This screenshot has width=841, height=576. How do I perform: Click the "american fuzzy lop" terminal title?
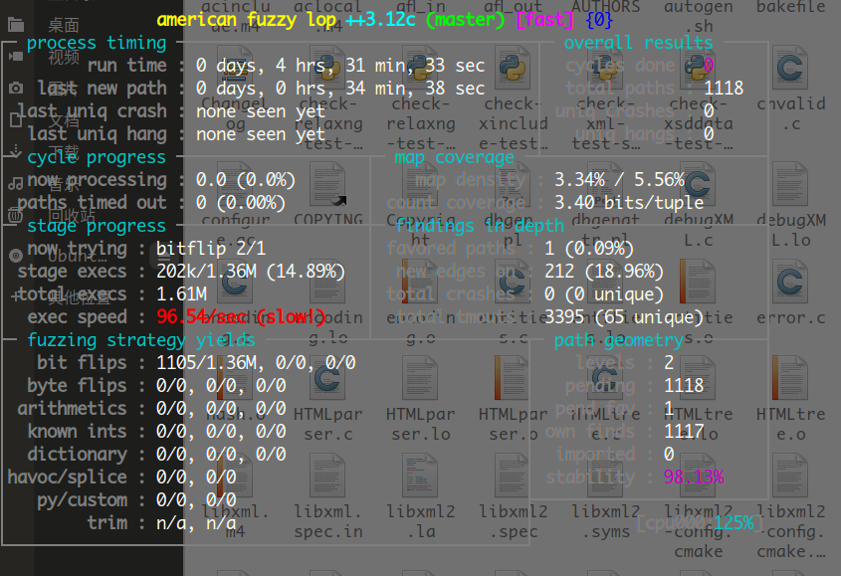tap(246, 20)
